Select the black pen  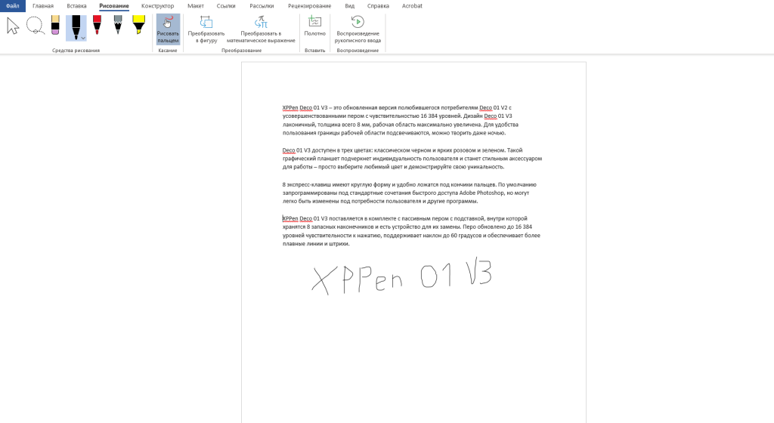(x=75, y=28)
